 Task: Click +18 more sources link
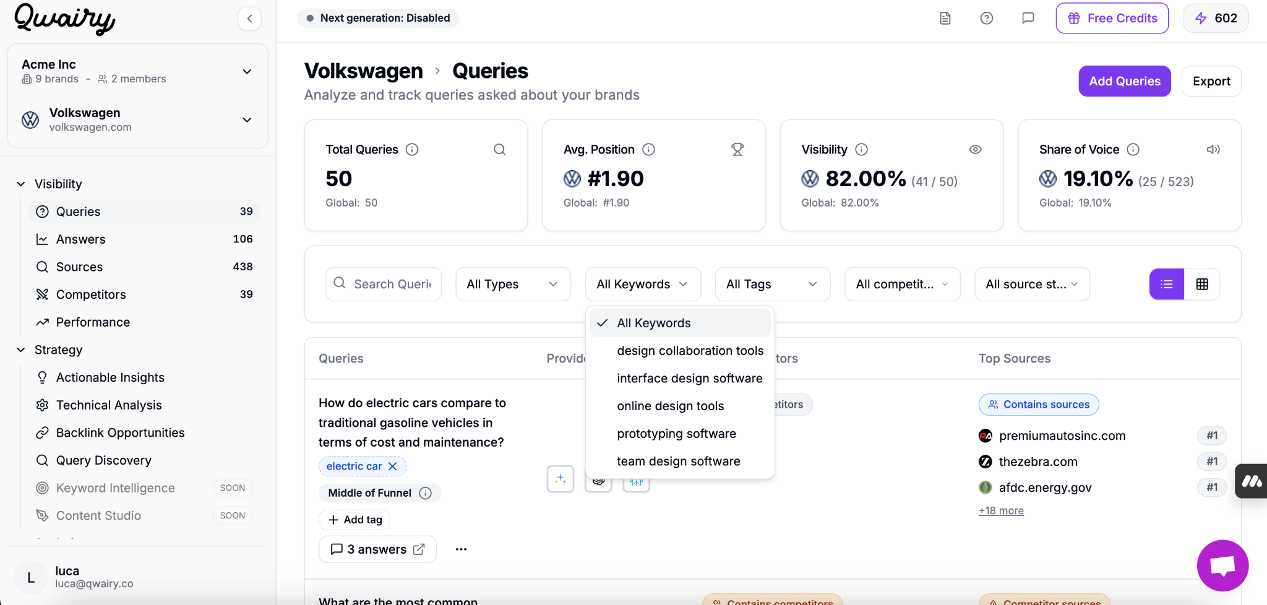tap(1001, 511)
